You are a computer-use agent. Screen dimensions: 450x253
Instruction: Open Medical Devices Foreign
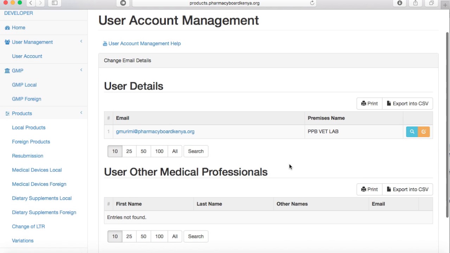[39, 184]
